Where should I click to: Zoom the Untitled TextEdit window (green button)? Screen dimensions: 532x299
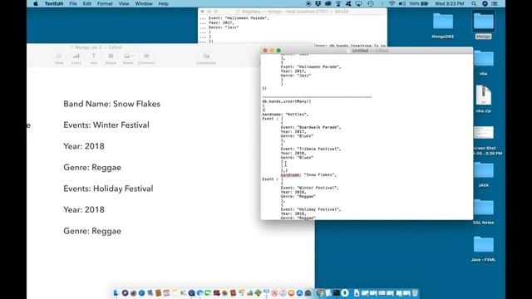278,51
